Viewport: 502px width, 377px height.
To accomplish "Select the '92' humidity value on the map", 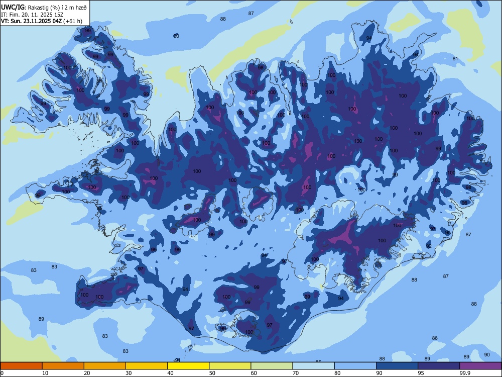I will pyautogui.click(x=429, y=246).
